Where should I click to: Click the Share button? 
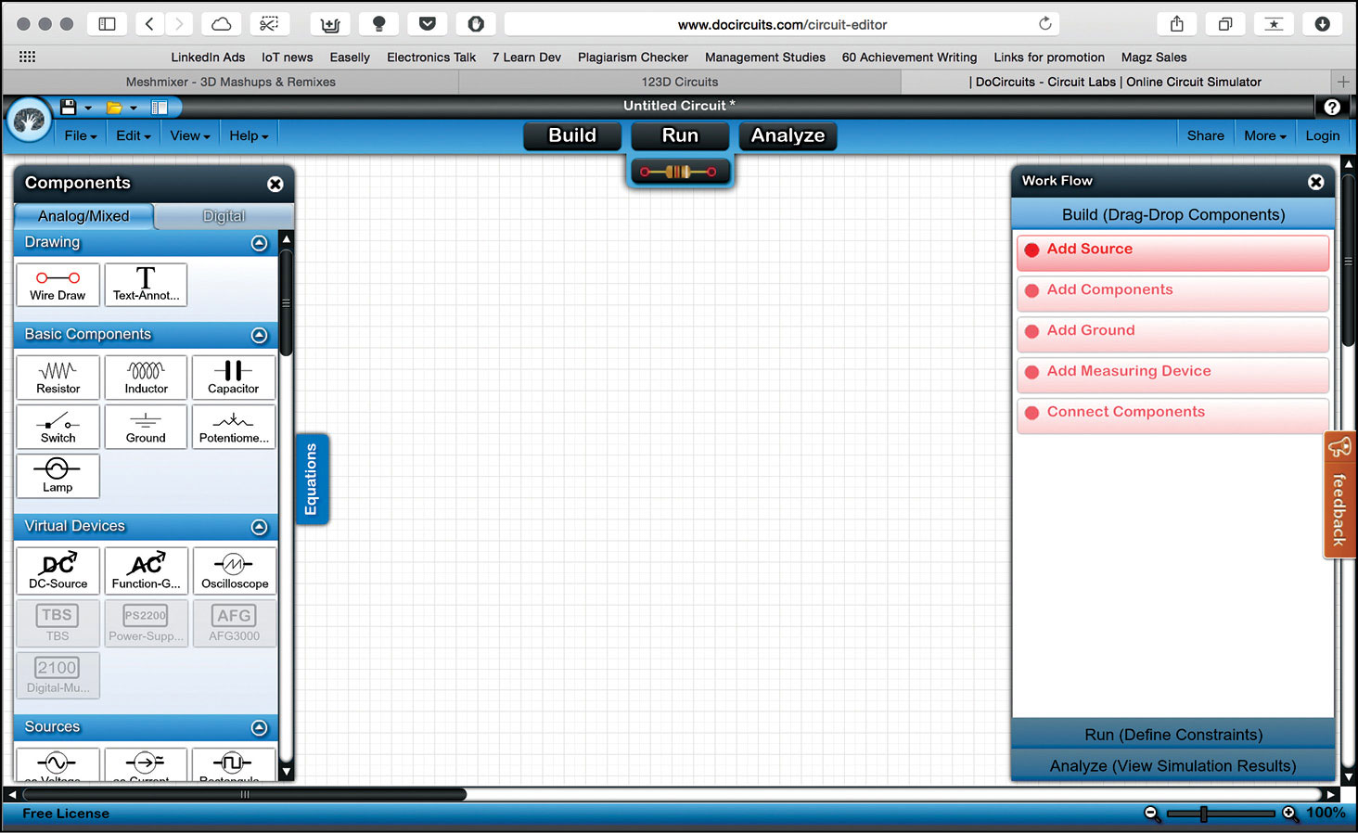click(x=1205, y=135)
